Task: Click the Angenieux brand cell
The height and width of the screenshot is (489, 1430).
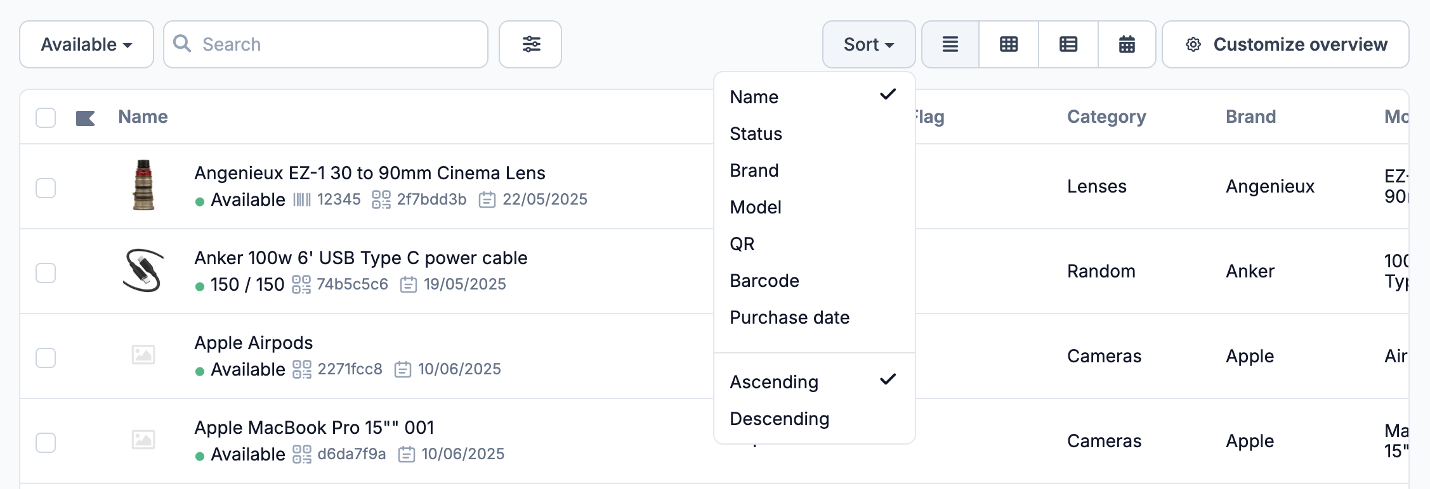Action: pyautogui.click(x=1270, y=186)
